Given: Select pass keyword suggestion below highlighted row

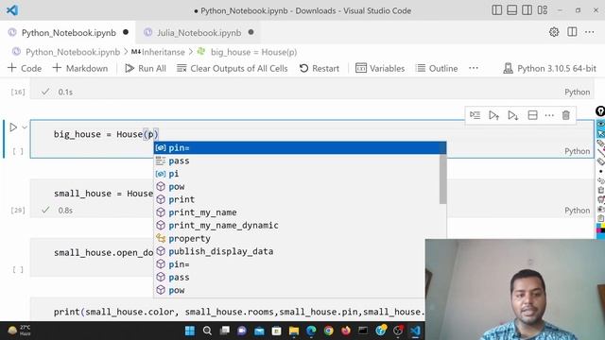Looking at the screenshot, I should (x=296, y=161).
